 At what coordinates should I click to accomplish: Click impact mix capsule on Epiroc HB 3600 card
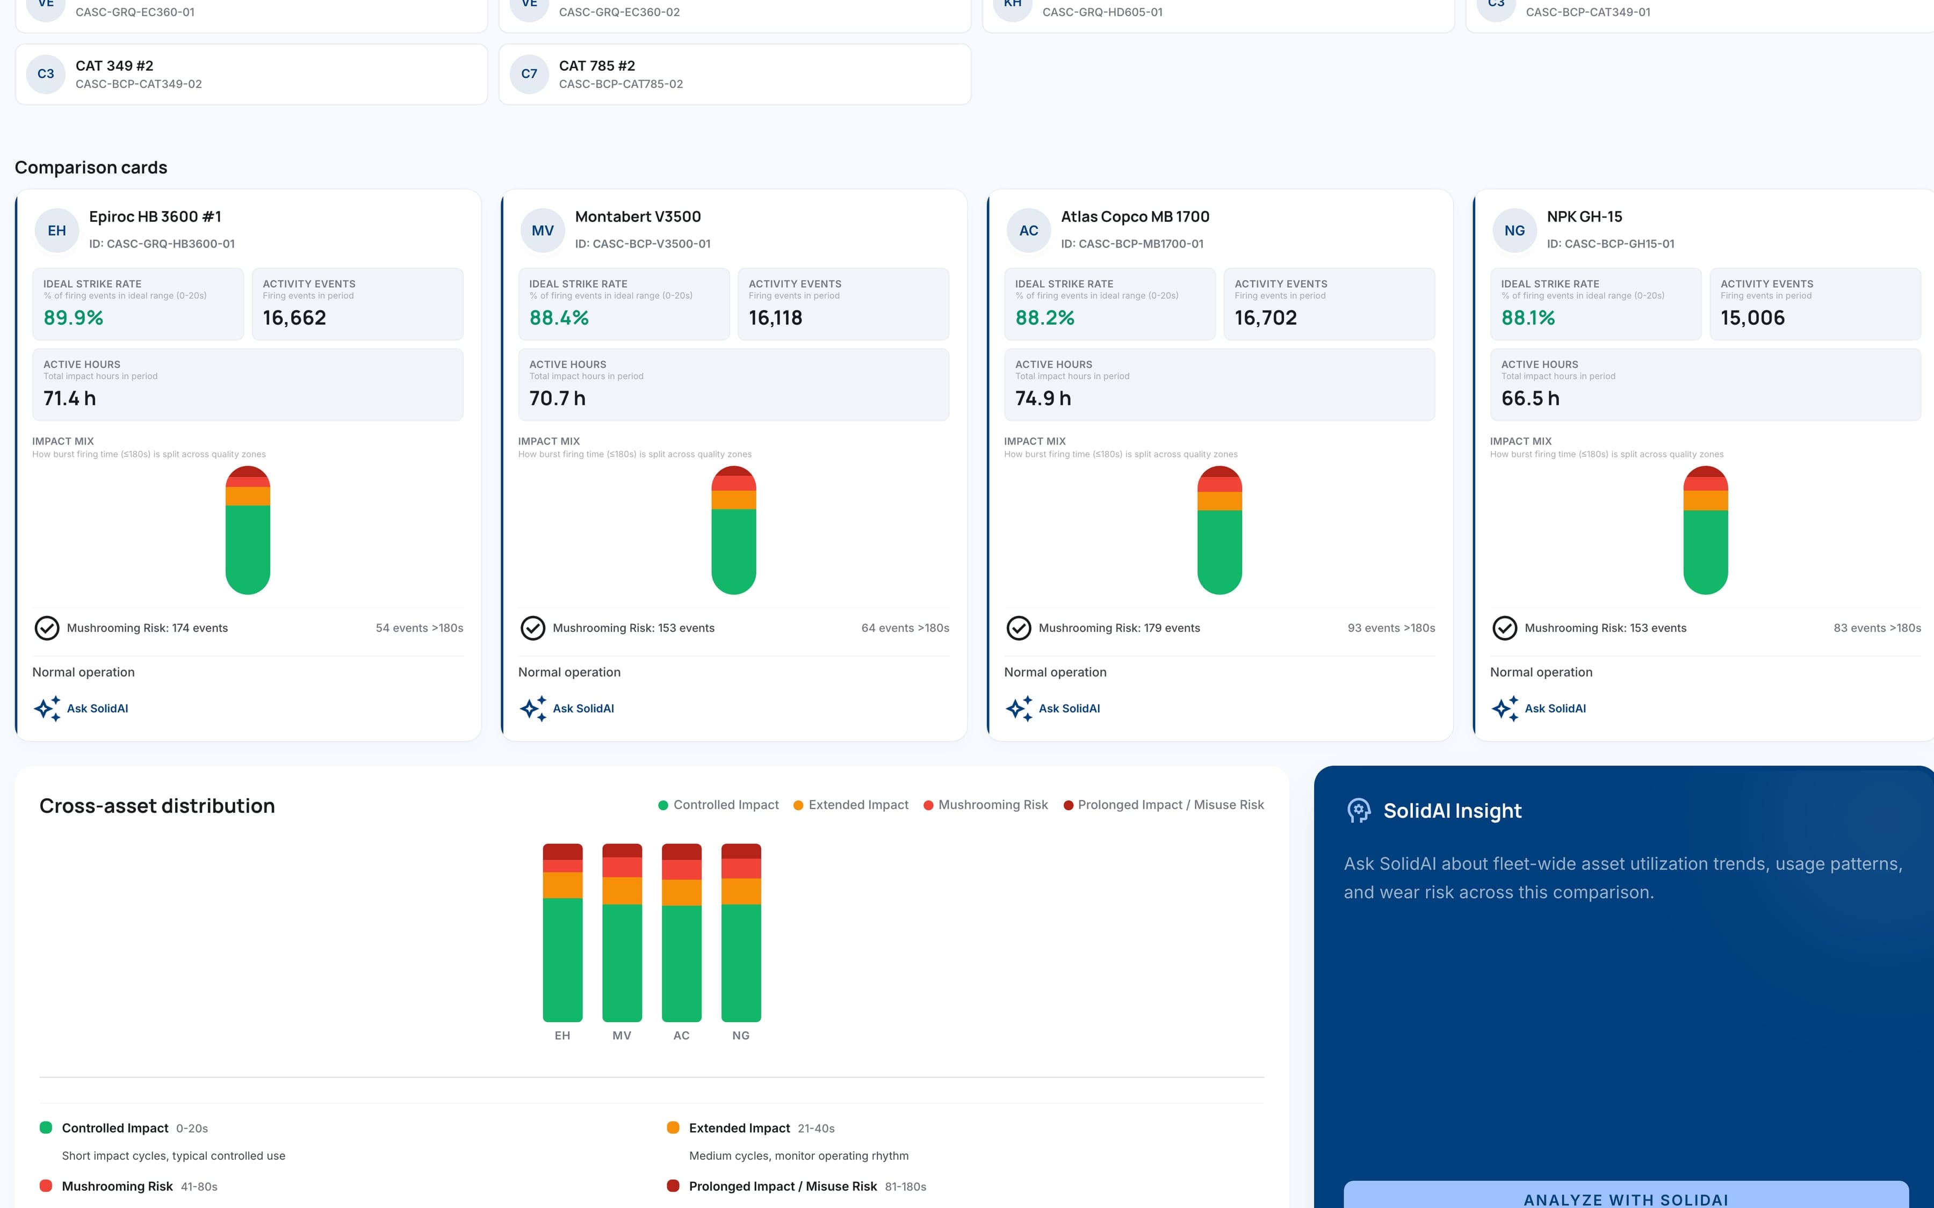tap(248, 530)
